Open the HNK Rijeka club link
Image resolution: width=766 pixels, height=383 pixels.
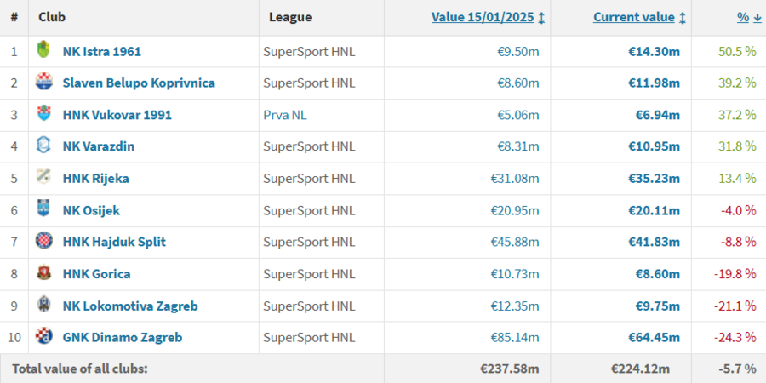[95, 178]
